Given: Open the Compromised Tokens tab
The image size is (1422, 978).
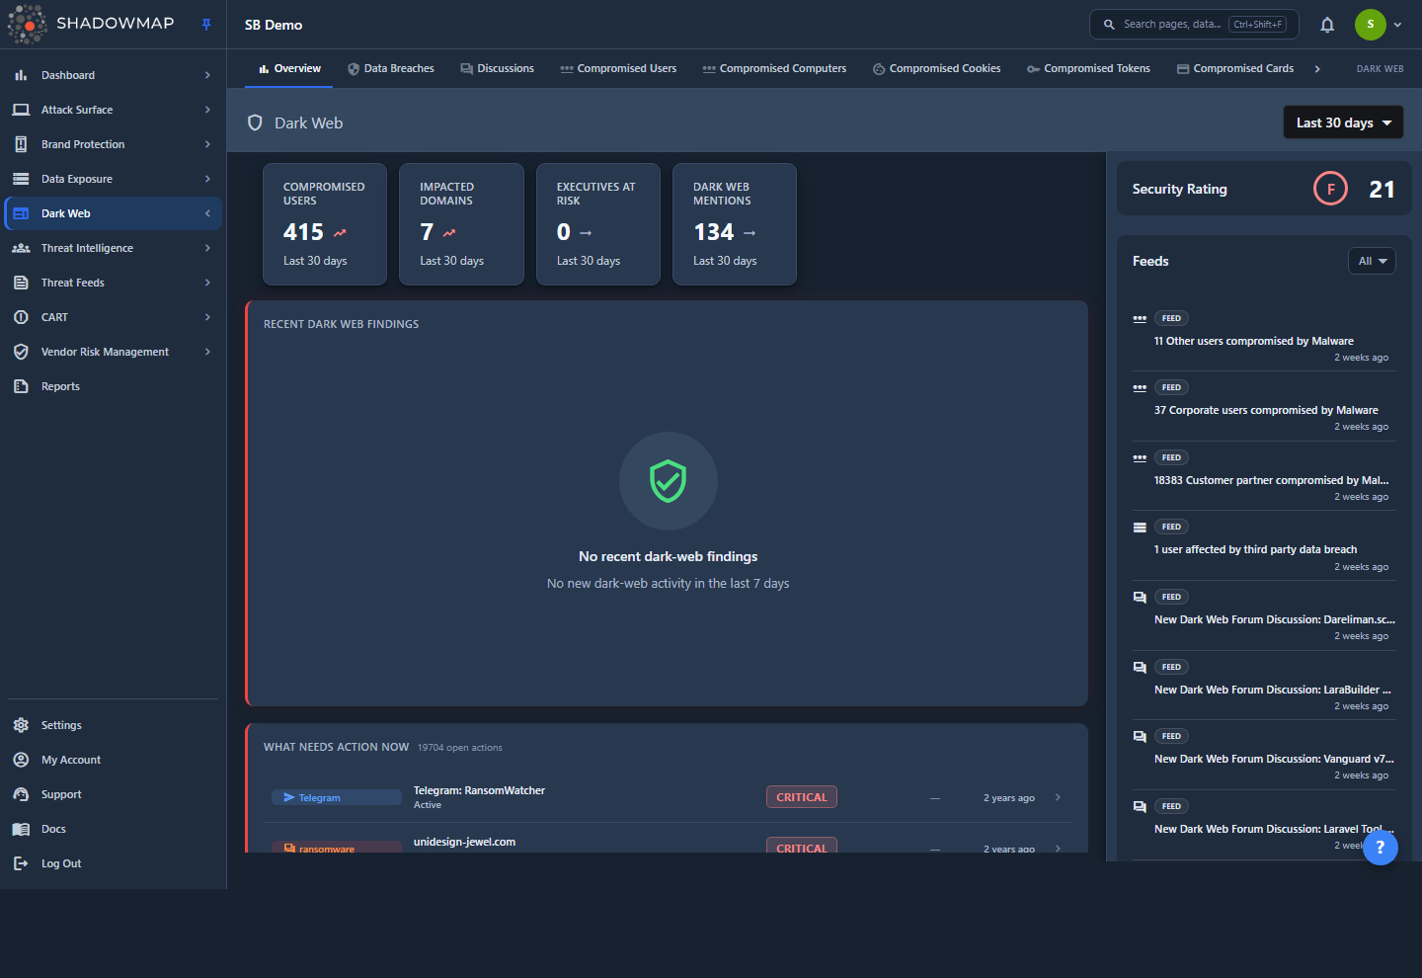Looking at the screenshot, I should 1088,68.
